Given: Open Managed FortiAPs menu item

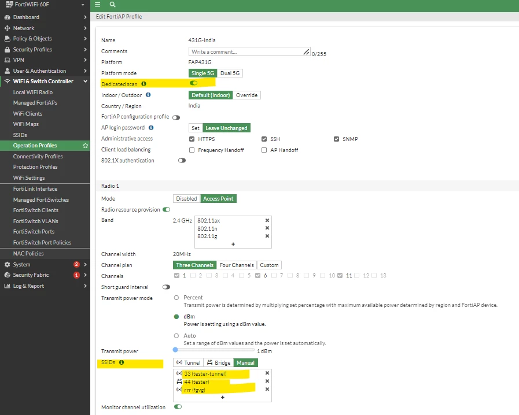Looking at the screenshot, I should [x=35, y=103].
